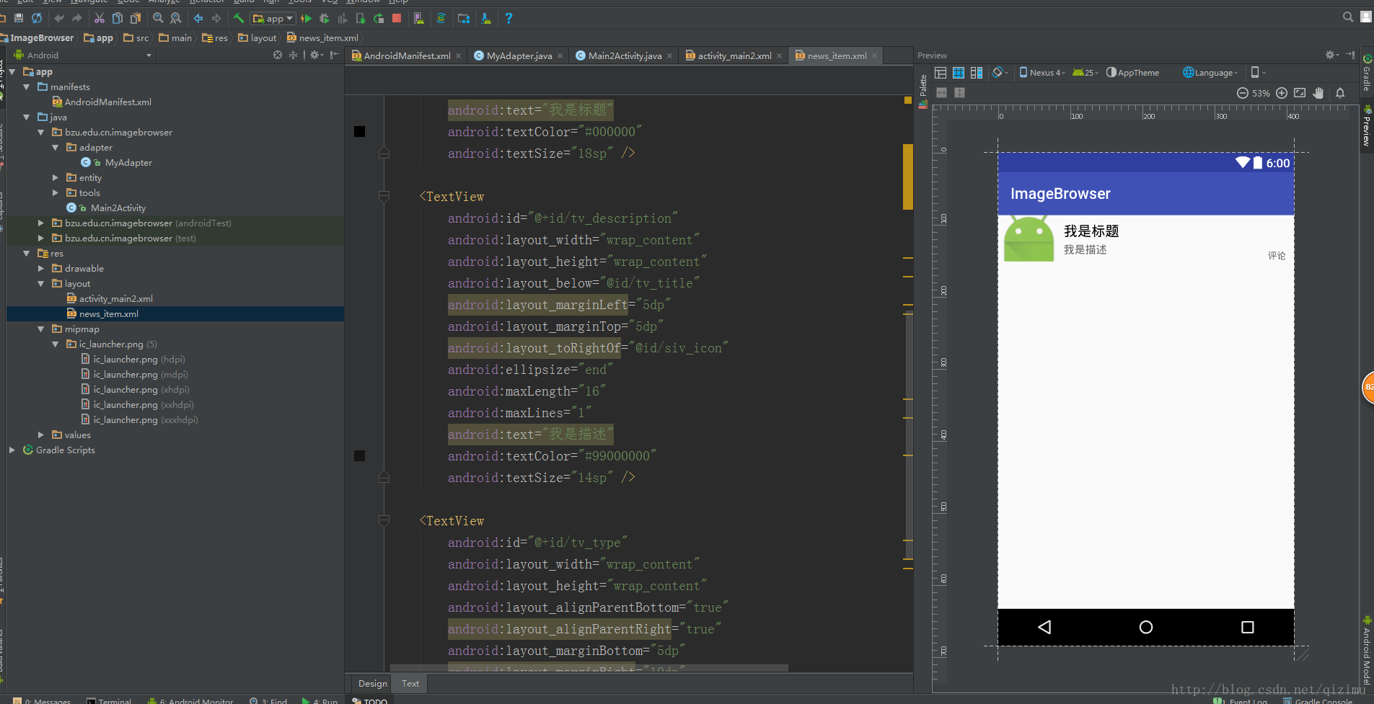This screenshot has width=1374, height=704.
Task: Expand the drawable folder node
Action: coord(41,268)
